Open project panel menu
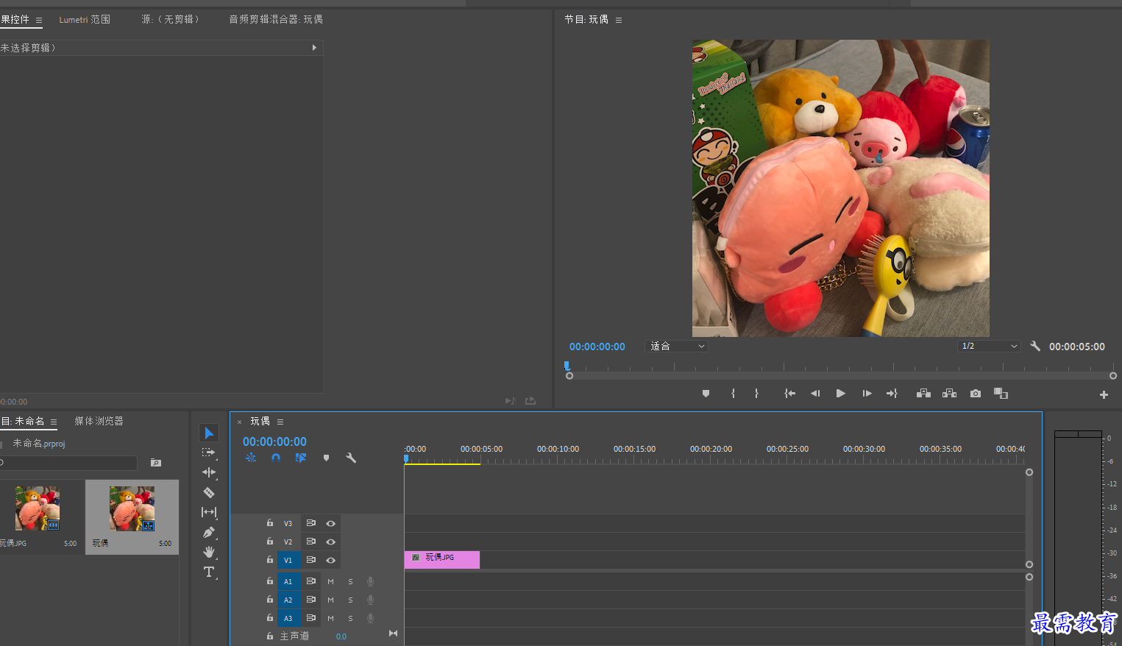This screenshot has height=646, width=1122. point(54,422)
